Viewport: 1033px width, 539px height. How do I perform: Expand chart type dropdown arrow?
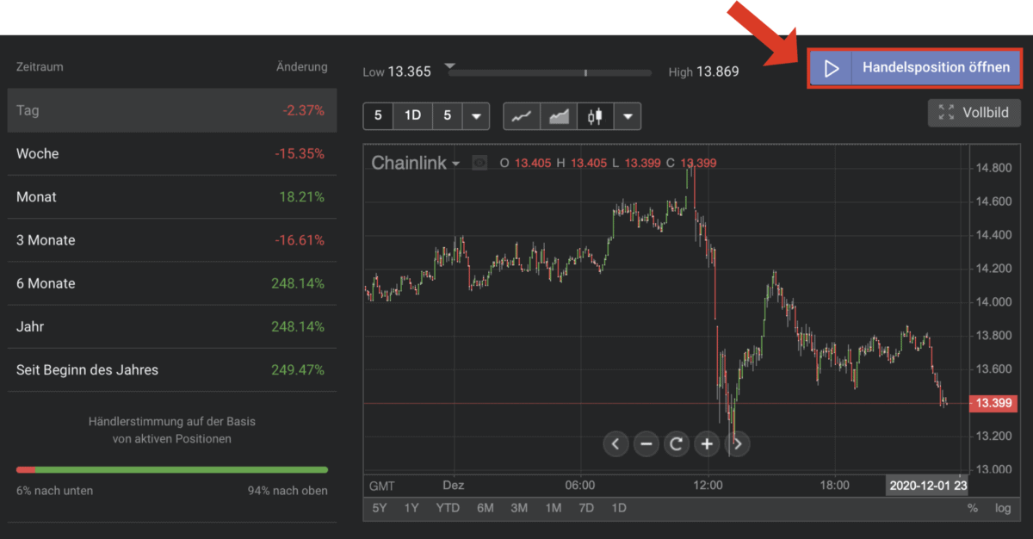(628, 116)
